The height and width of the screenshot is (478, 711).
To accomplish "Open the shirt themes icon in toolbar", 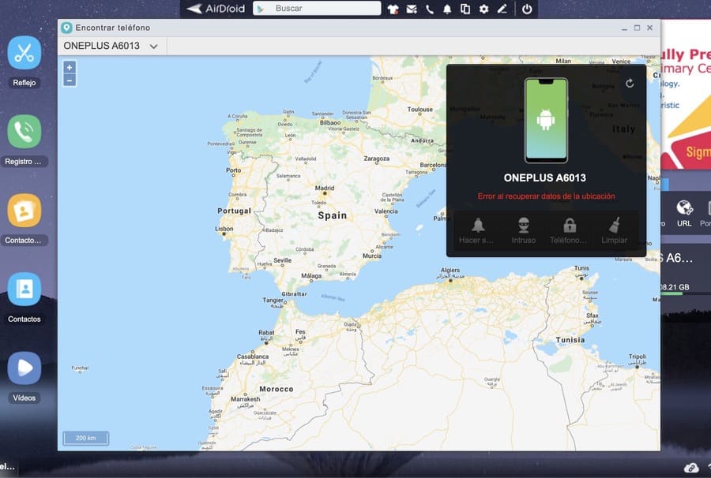I will [393, 9].
